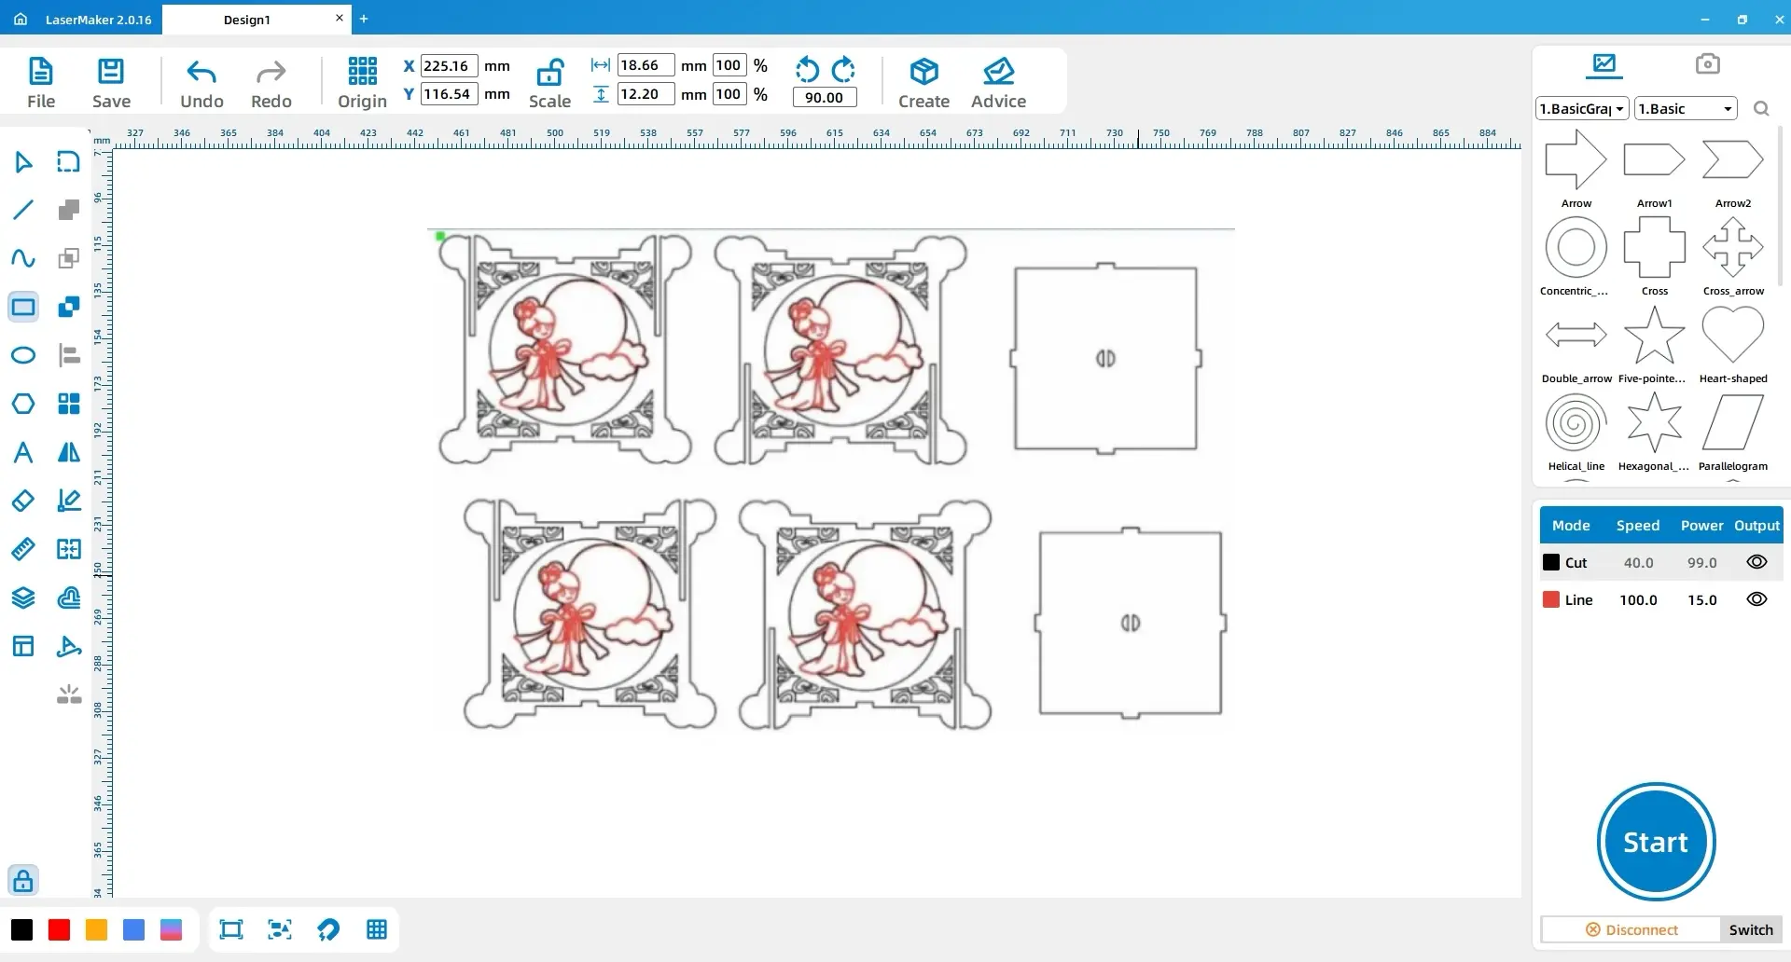This screenshot has width=1791, height=962.
Task: Rotate the selection clockwise
Action: (843, 70)
